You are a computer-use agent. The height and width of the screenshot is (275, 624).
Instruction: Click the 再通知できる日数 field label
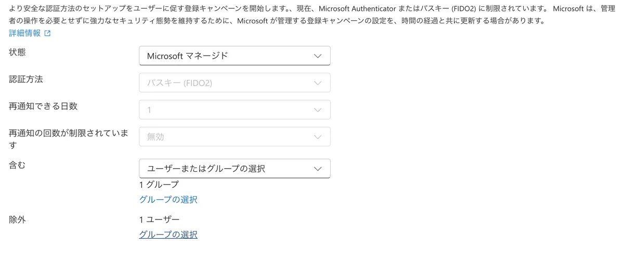point(43,106)
